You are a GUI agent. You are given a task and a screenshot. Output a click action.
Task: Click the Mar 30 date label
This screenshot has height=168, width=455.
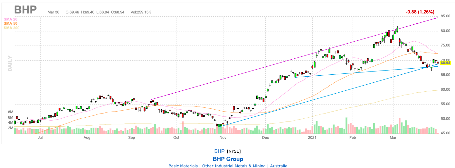[53, 12]
